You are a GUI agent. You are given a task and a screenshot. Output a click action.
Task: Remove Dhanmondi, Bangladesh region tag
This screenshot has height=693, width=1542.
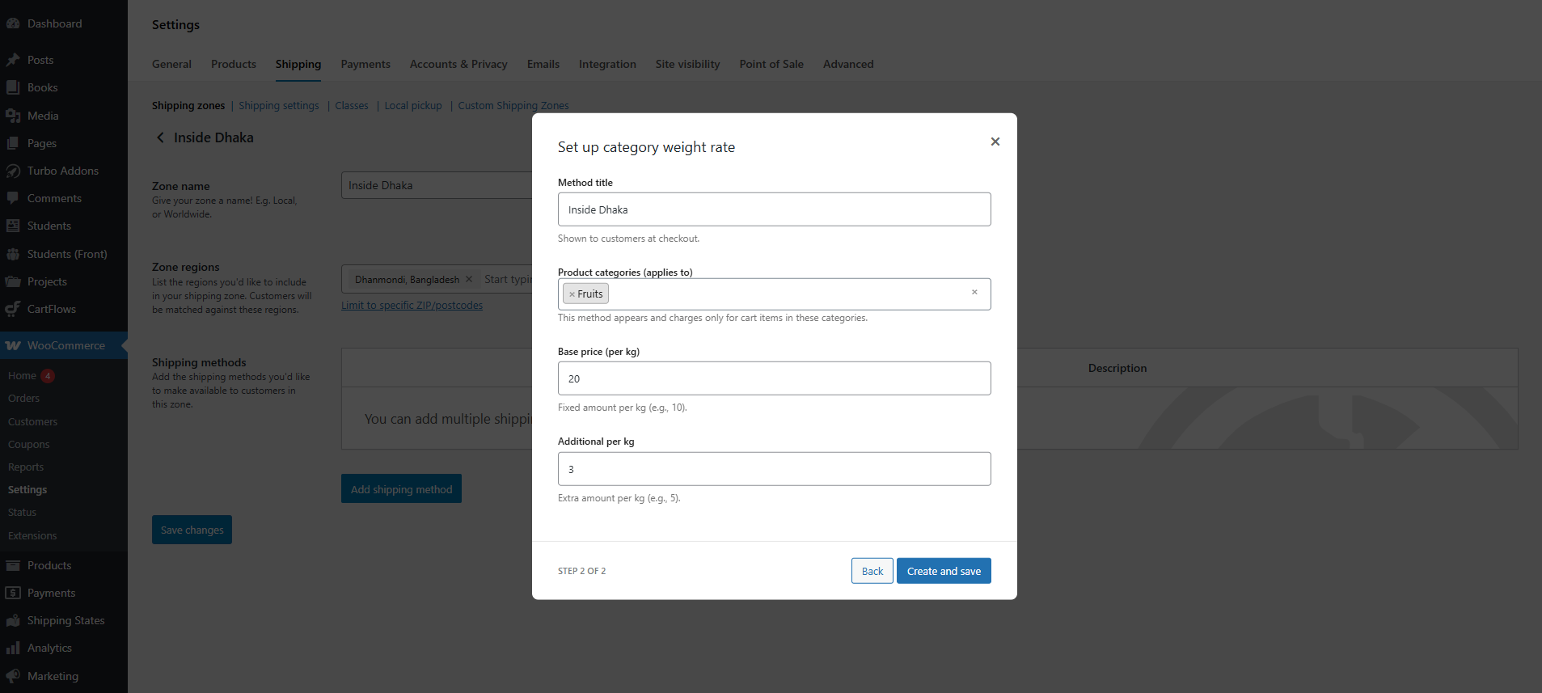click(x=469, y=279)
